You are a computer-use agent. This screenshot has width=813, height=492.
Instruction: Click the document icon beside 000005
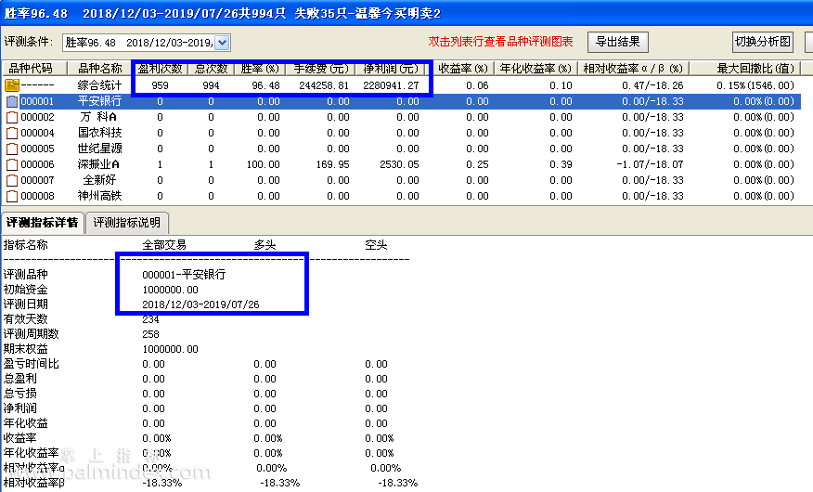[x=12, y=149]
